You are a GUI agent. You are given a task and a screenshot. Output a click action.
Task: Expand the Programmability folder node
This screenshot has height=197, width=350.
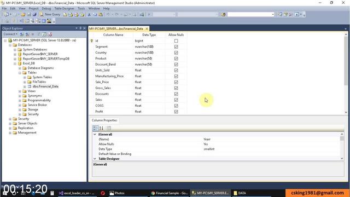point(20,101)
